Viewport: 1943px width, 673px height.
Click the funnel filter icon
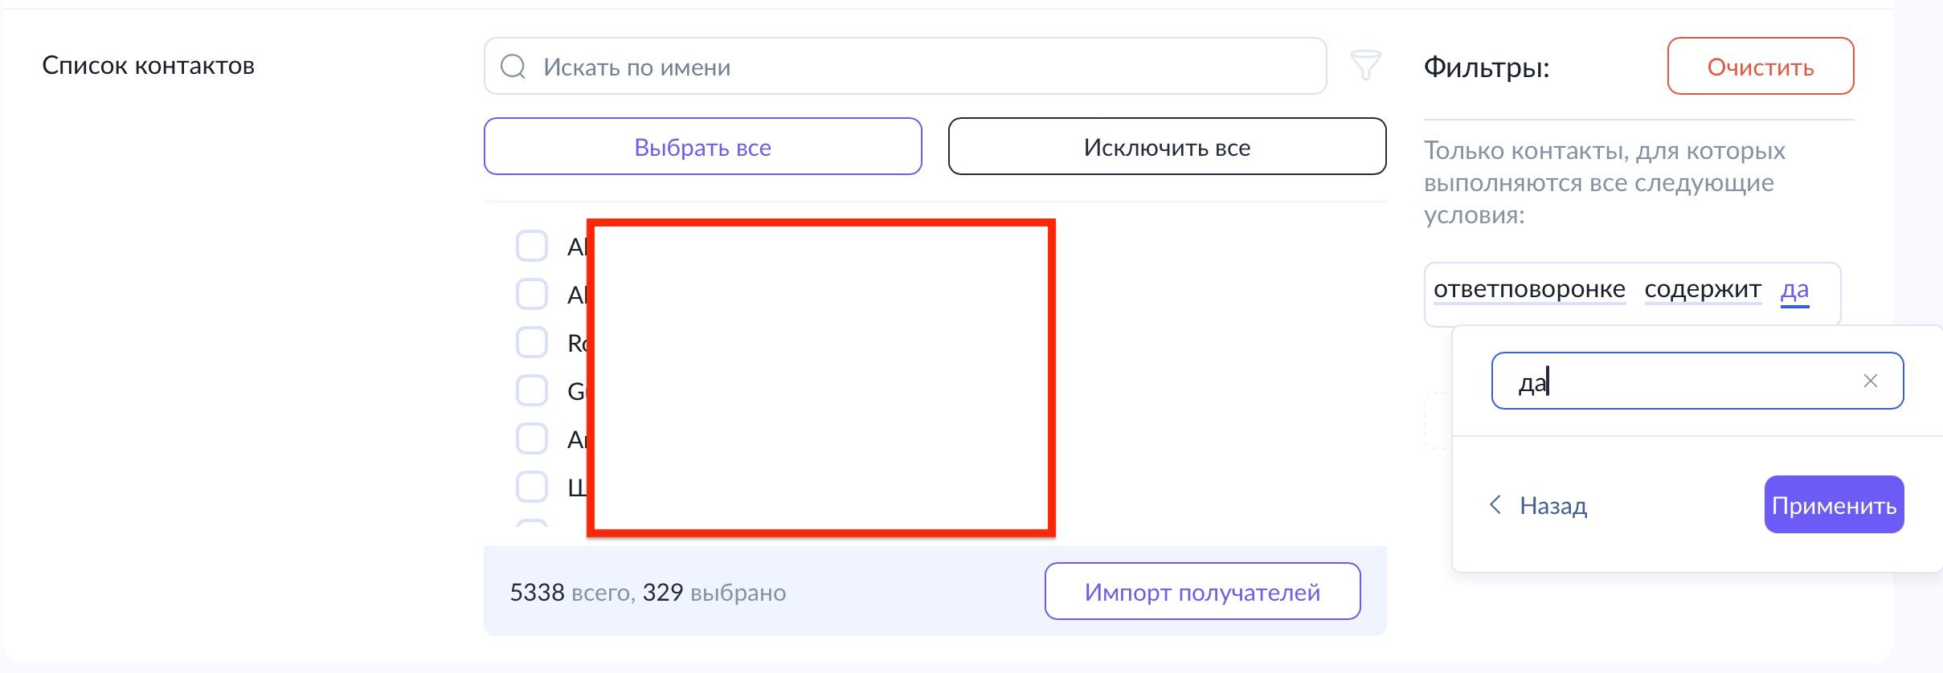click(1365, 66)
